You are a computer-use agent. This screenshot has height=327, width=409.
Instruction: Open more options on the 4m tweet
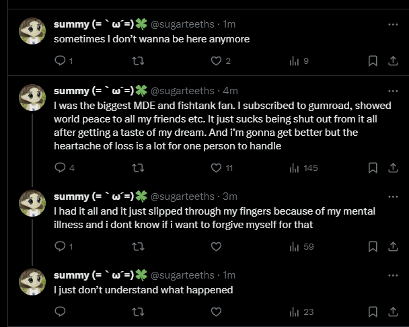393,91
